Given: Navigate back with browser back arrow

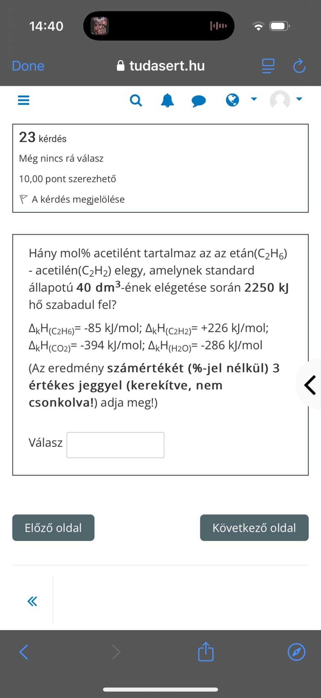Looking at the screenshot, I should pos(24,652).
